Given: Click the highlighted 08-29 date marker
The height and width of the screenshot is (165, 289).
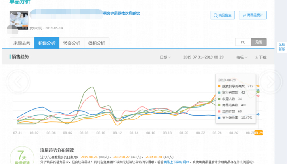Looking at the screenshot, I should coord(258,133).
